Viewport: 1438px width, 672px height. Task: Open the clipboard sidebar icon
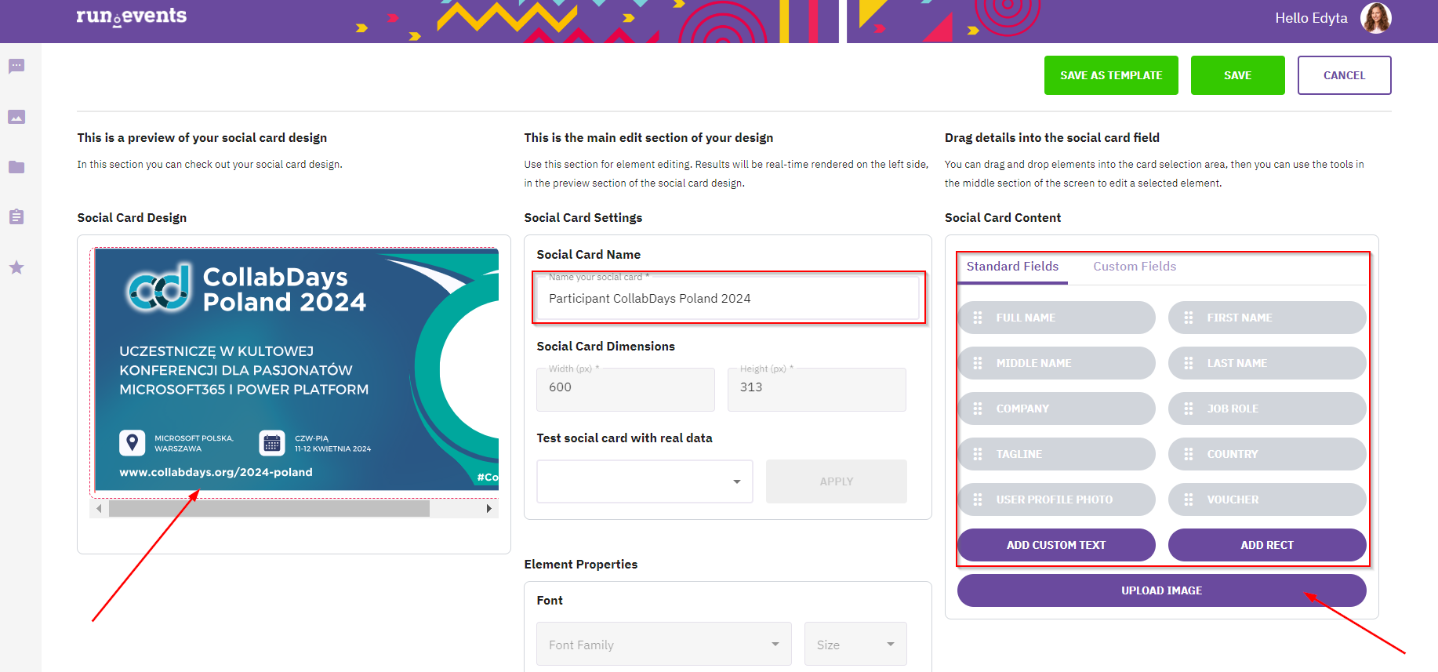coord(16,216)
